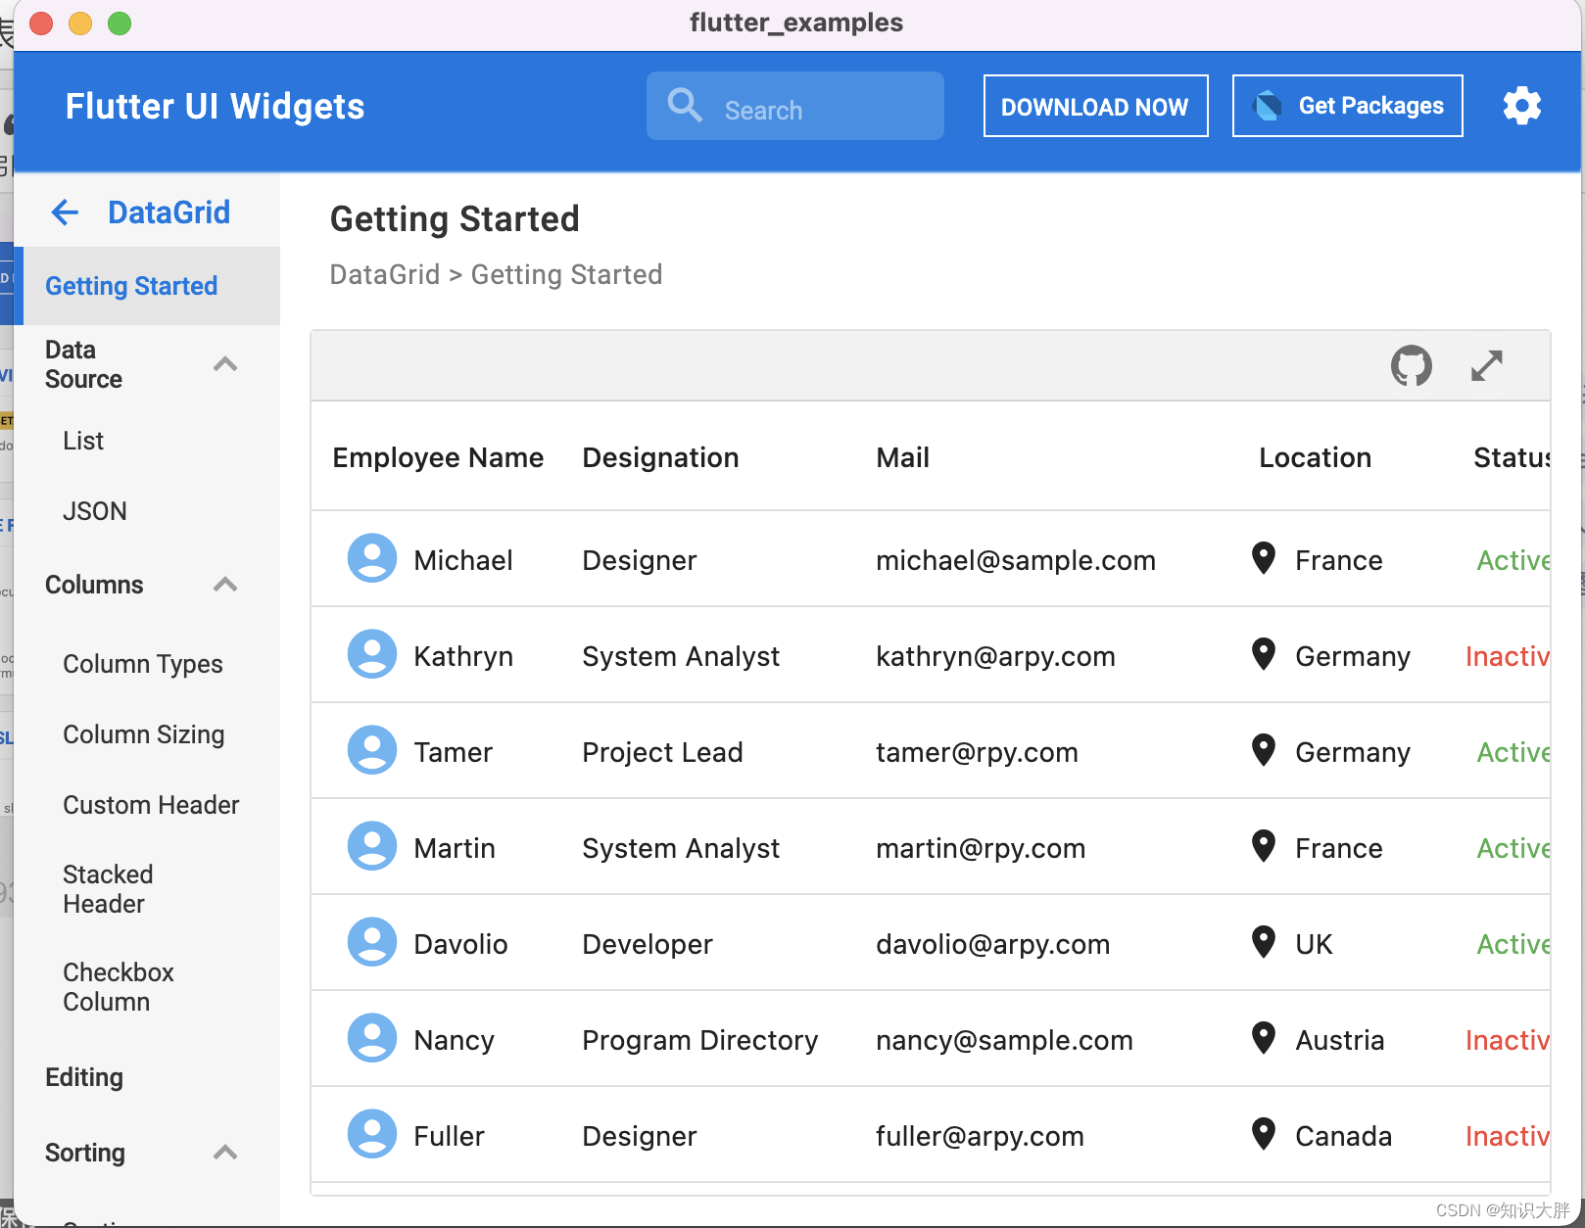Open the Column Types sample
The width and height of the screenshot is (1585, 1228).
pyautogui.click(x=143, y=664)
